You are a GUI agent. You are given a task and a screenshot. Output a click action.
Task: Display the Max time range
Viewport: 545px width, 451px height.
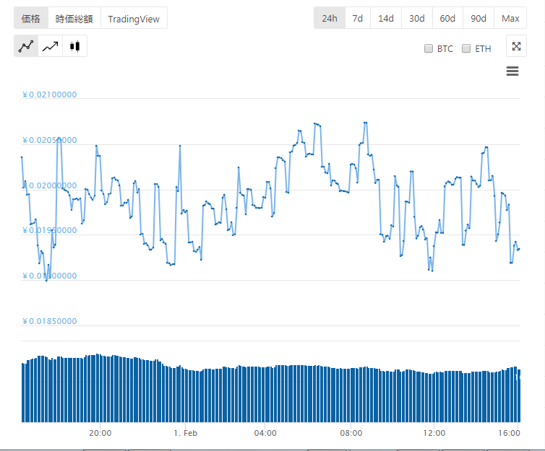pos(510,18)
